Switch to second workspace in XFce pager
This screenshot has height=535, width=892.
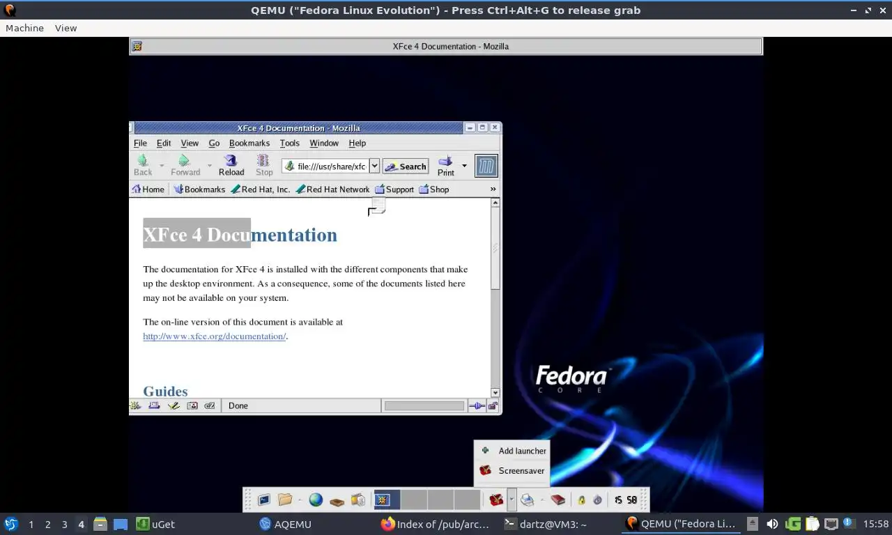[414, 499]
